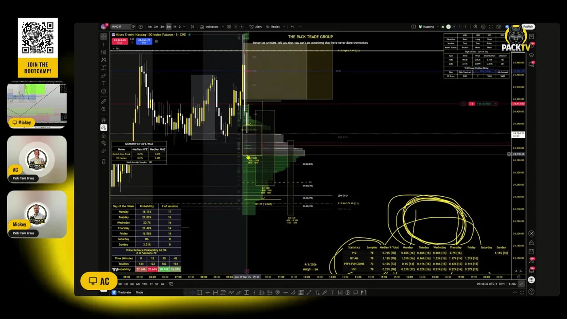The width and height of the screenshot is (567, 319).
Task: Take a chart snapshot with camera icon
Action: (x=499, y=27)
